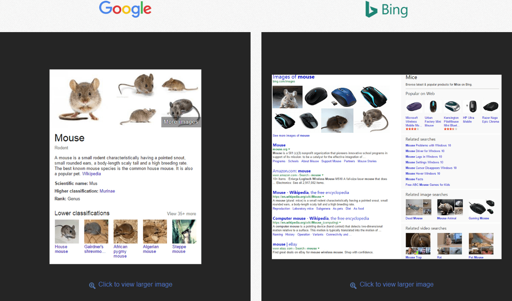Expand the wiki/Mouse URL dropdown arrow
This screenshot has height=301, width=512.
click(323, 197)
